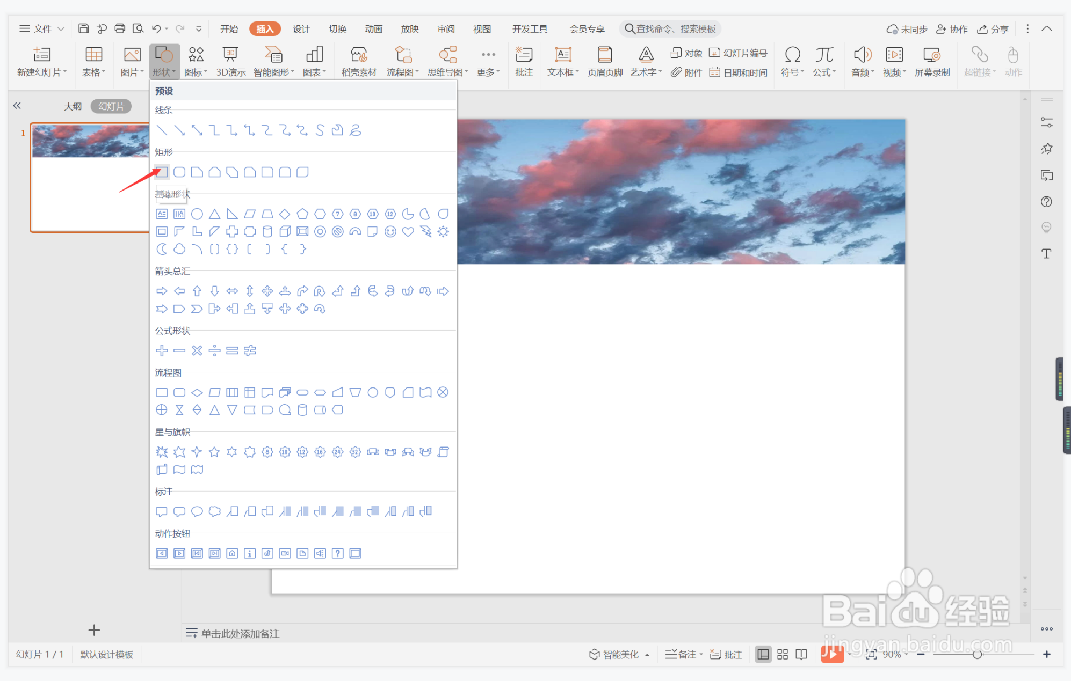Viewport: 1071px width, 681px height.
Task: Expand the 表格 table dropdown
Action: [x=93, y=72]
